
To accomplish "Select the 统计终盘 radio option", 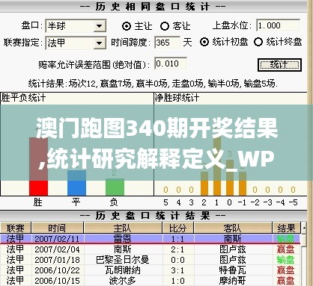I will click(x=258, y=42).
